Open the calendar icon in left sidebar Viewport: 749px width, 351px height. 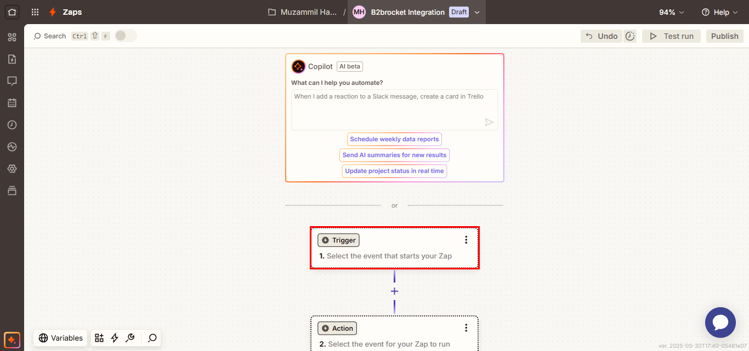pos(12,103)
